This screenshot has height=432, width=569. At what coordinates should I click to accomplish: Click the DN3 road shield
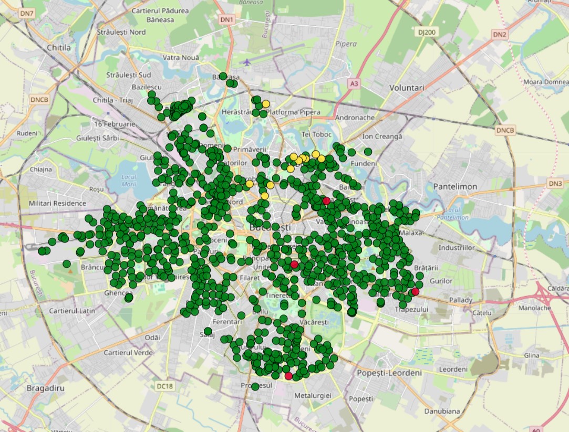(x=554, y=183)
